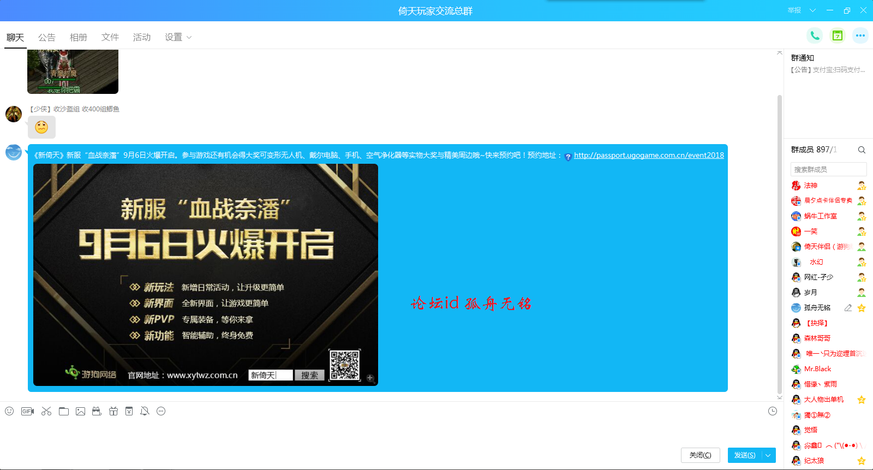Open the blue more-apps dots icon

[860, 35]
